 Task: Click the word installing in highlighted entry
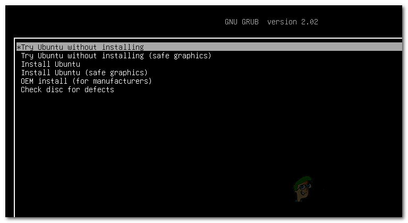(123, 47)
